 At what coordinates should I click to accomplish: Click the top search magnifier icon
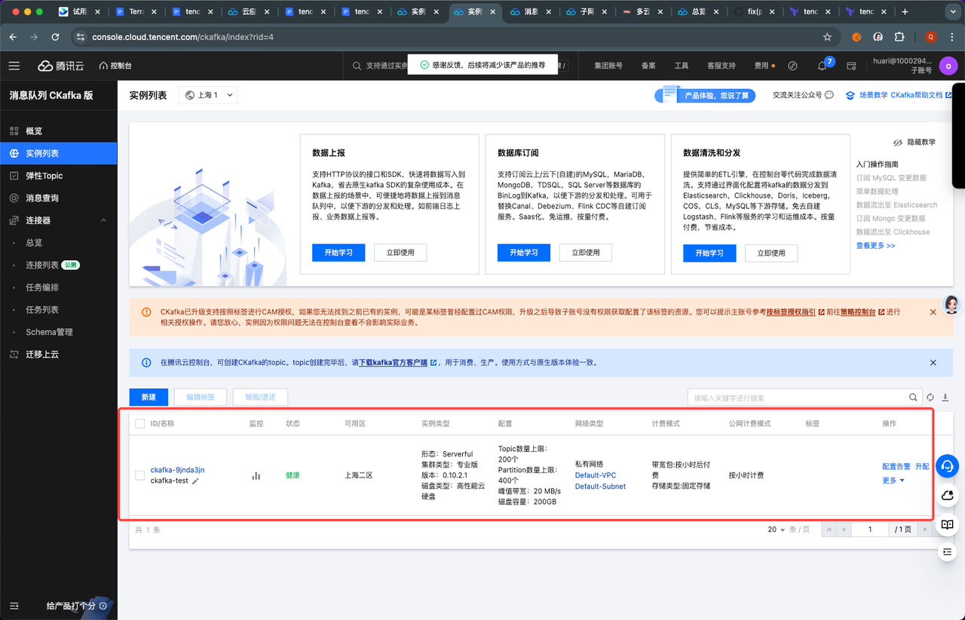(357, 66)
